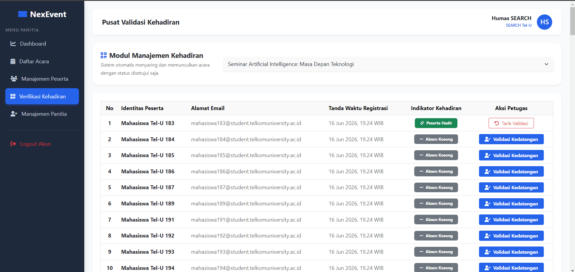The height and width of the screenshot is (272, 575).
Task: Click Validasi Kedatangan for Mahasiswa Tel-U 185
Action: click(511, 155)
